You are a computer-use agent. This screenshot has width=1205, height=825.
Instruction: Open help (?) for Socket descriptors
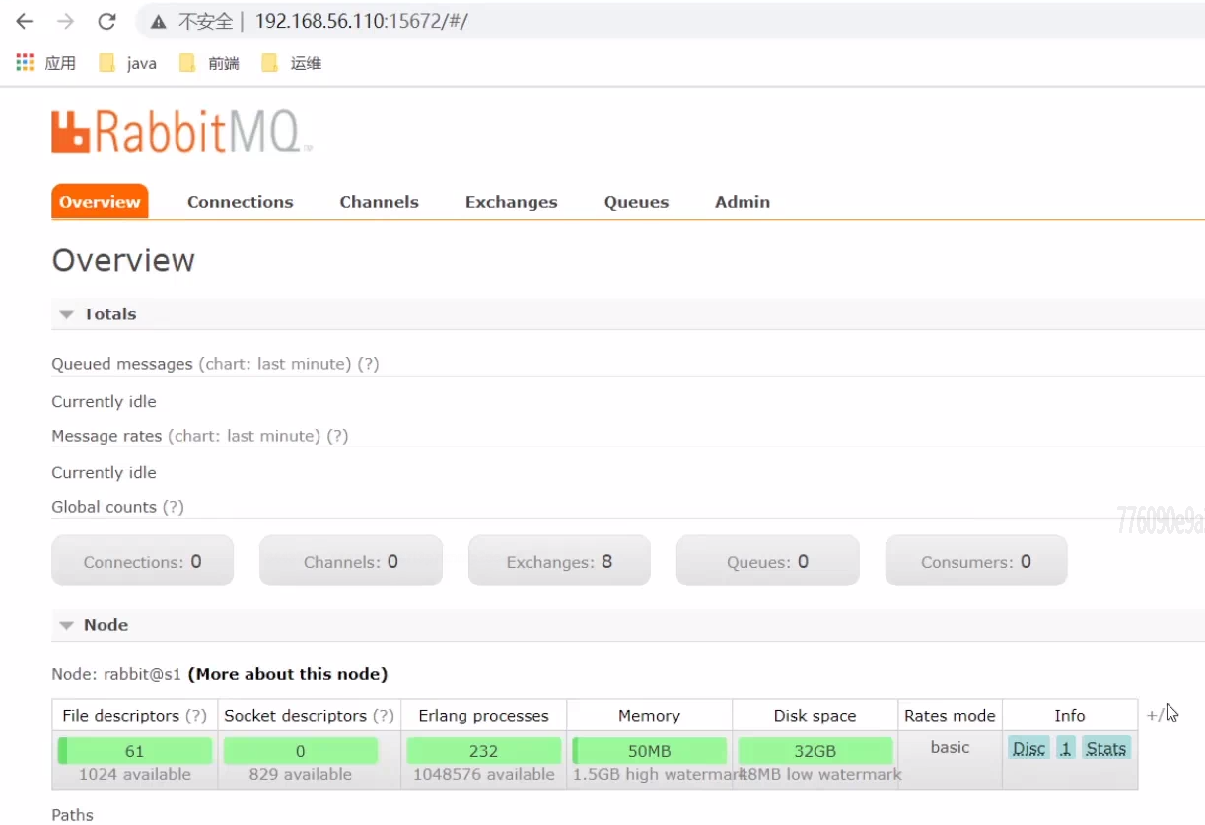tap(384, 716)
